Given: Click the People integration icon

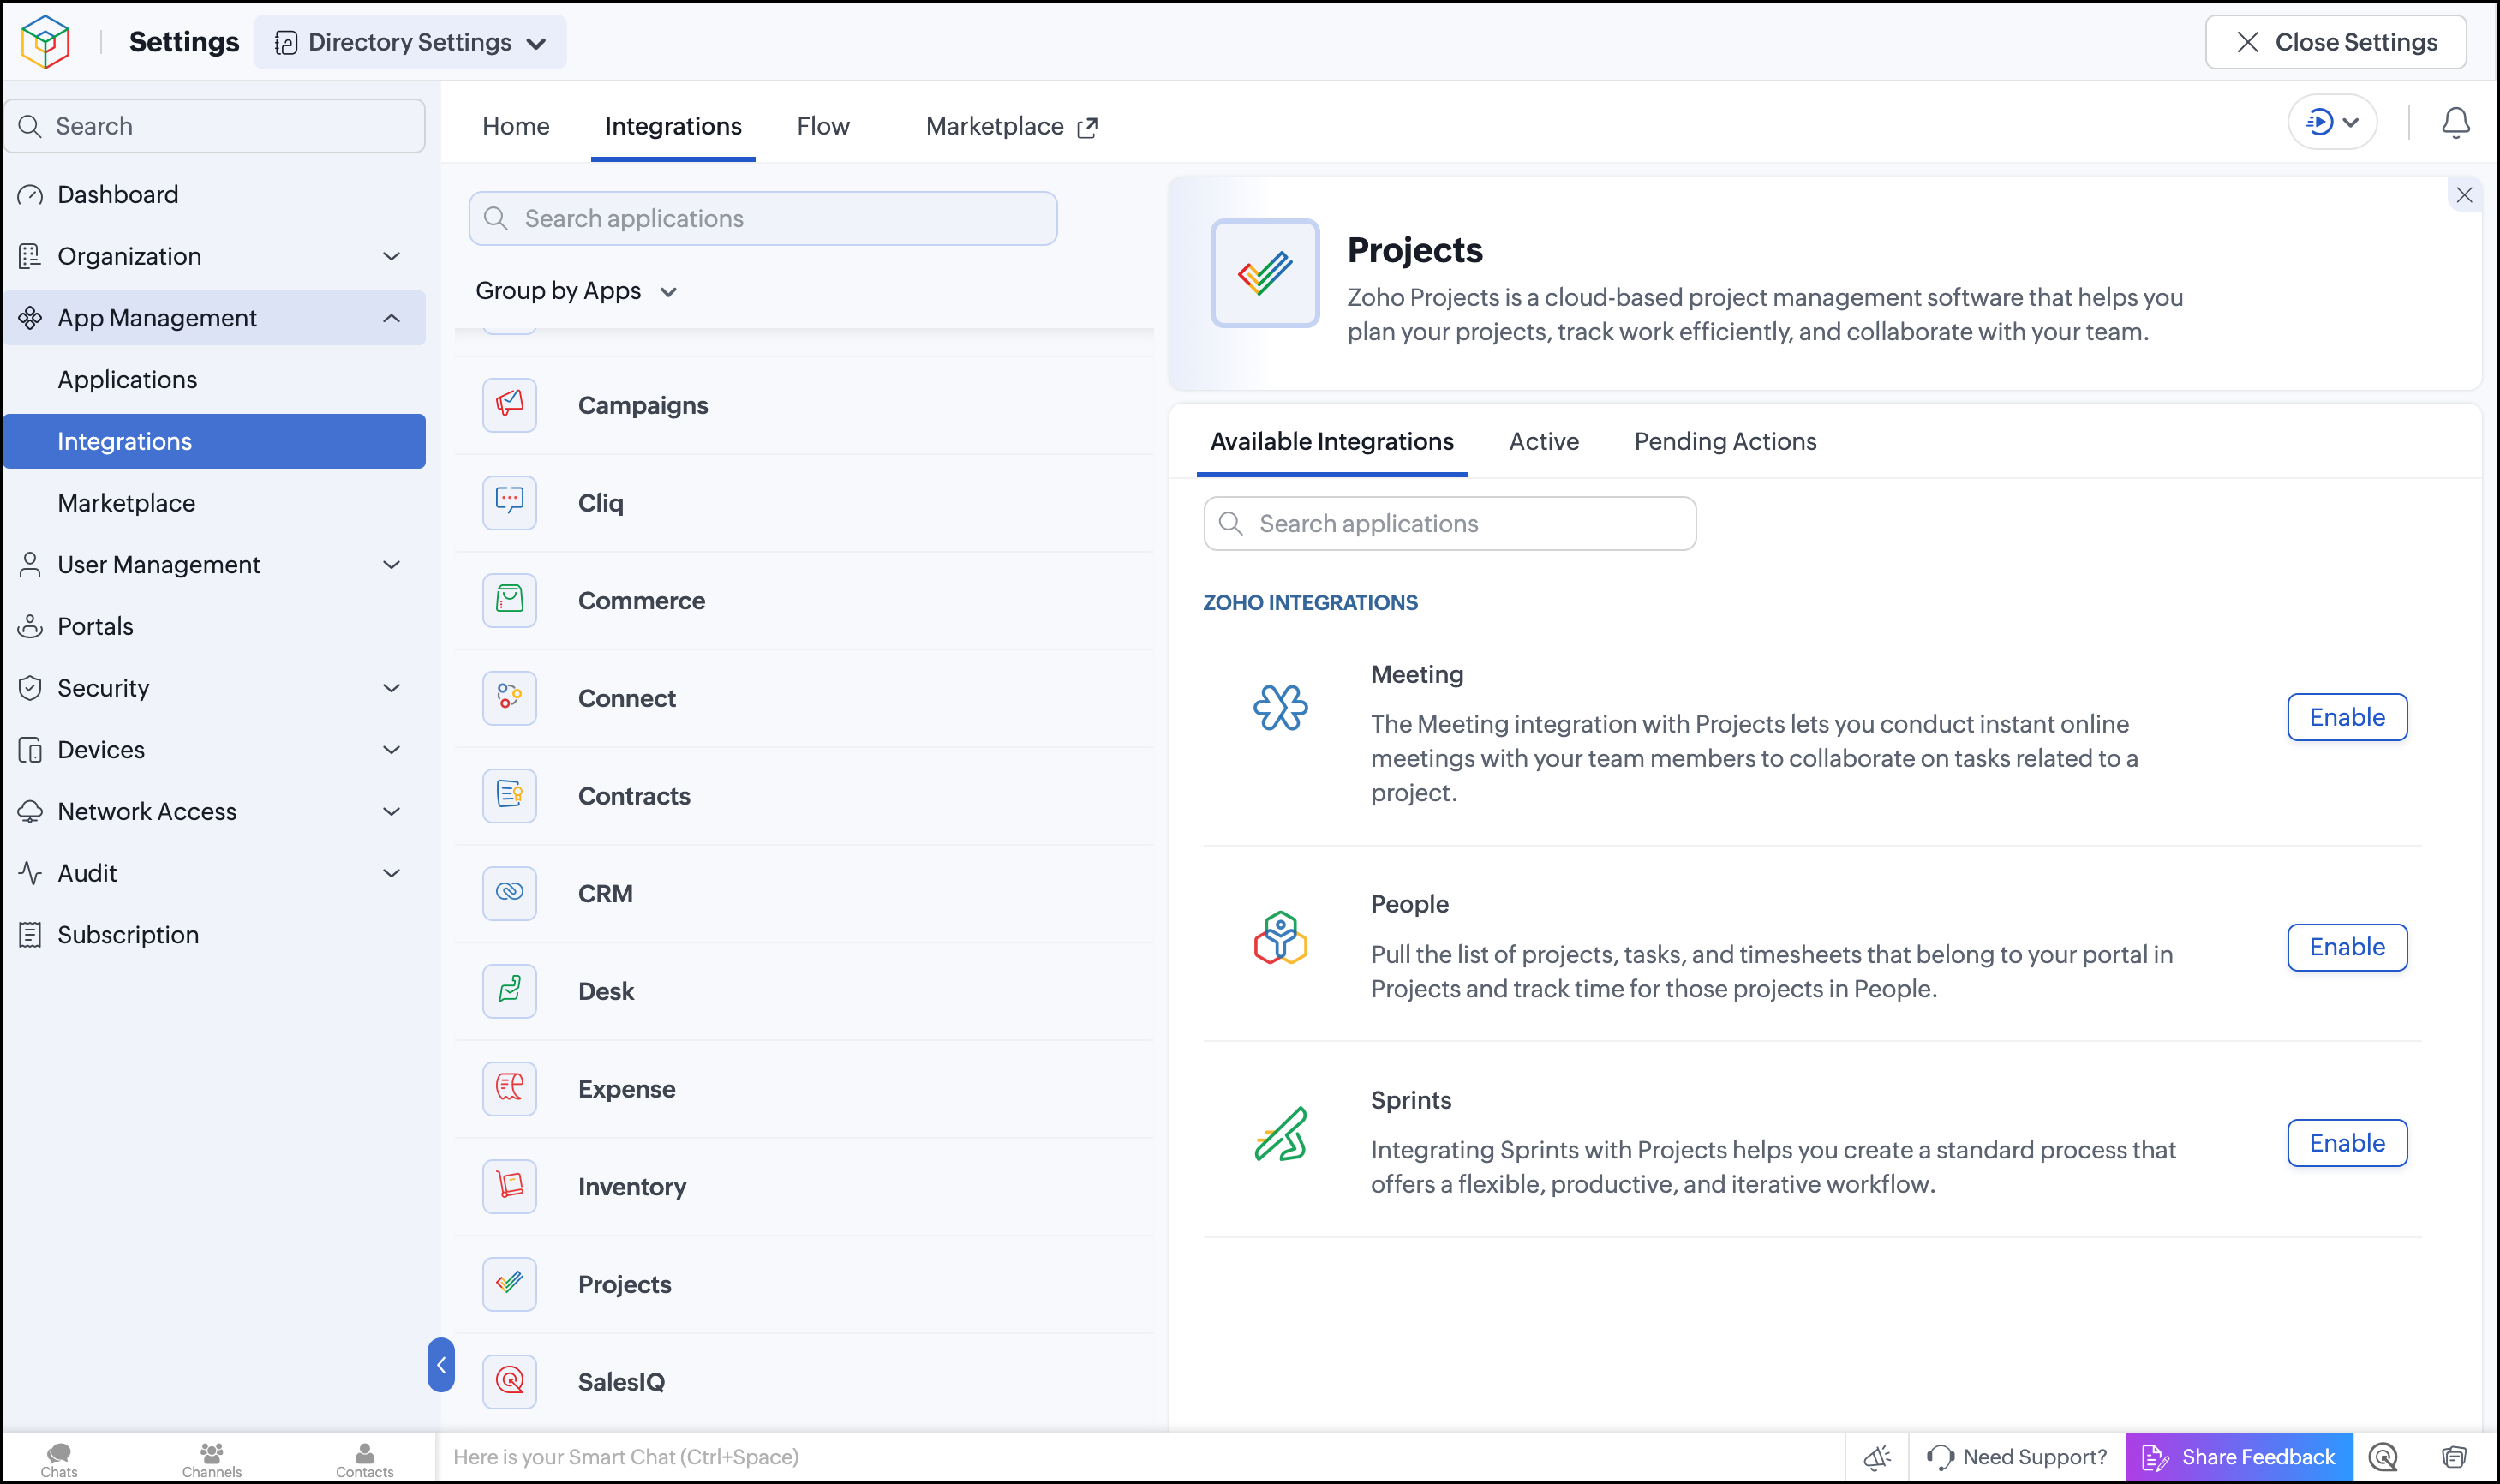Looking at the screenshot, I should [1281, 938].
